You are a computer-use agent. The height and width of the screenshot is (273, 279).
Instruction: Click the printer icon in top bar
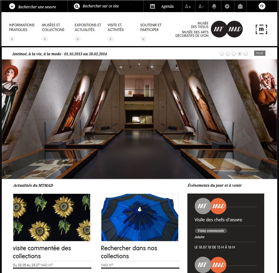coord(214,6)
